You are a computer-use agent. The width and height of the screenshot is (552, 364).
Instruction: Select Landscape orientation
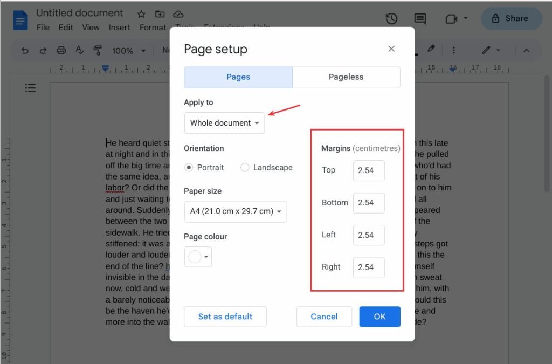coord(245,168)
